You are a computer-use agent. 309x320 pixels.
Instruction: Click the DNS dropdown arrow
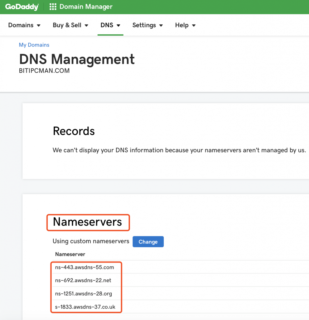click(118, 26)
